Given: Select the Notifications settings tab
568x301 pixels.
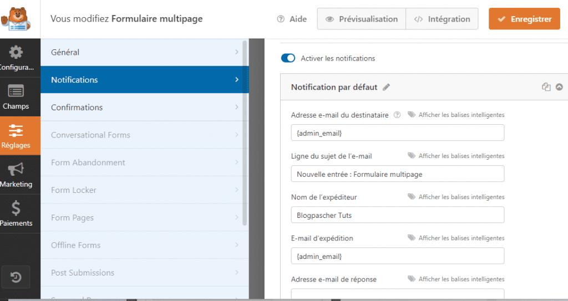Looking at the screenshot, I should pyautogui.click(x=145, y=80).
